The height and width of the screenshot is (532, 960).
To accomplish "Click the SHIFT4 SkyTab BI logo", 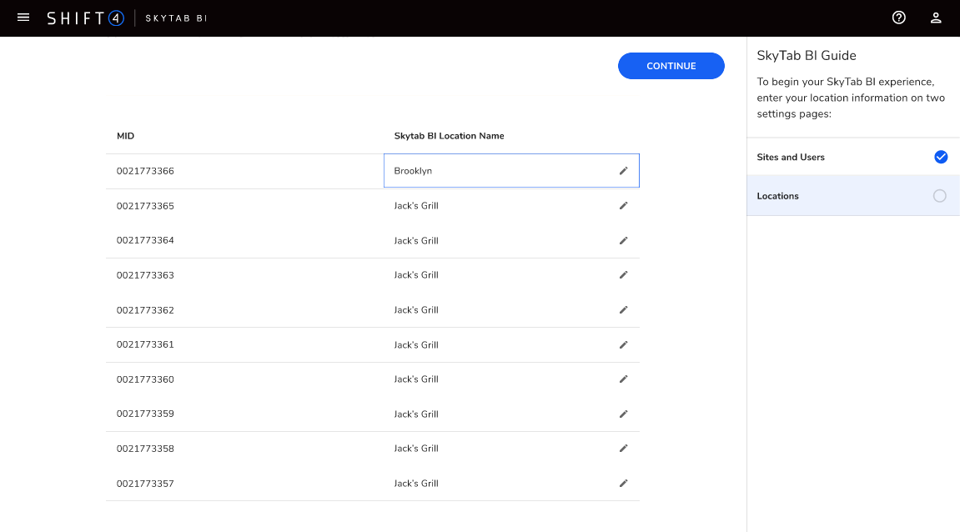I will (x=86, y=17).
